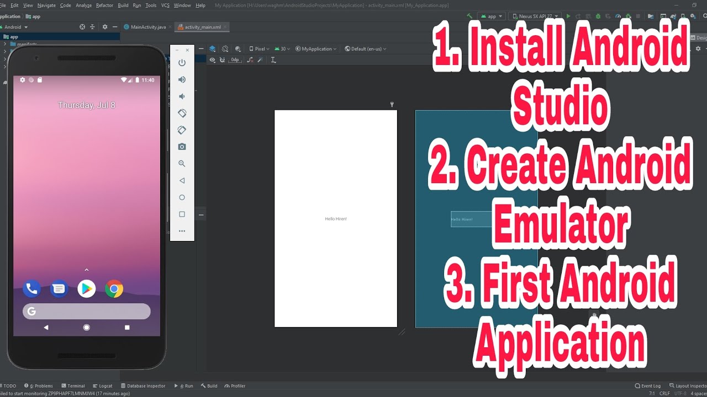Toggle autoconnect magnet in designer toolbar
Screen dimensions: 707x397
click(222, 60)
